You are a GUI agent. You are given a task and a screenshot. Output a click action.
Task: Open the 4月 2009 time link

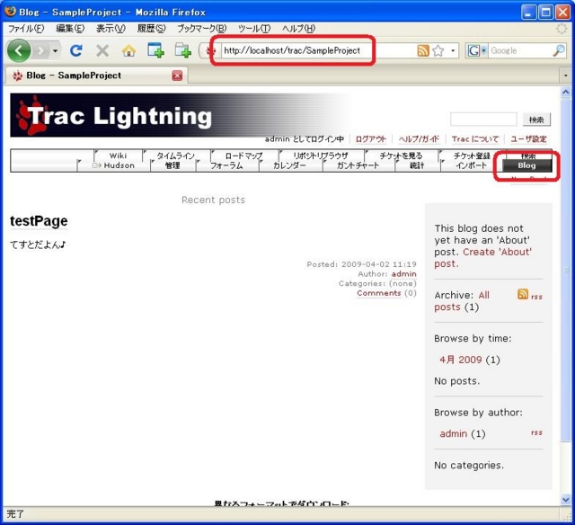[x=461, y=360]
